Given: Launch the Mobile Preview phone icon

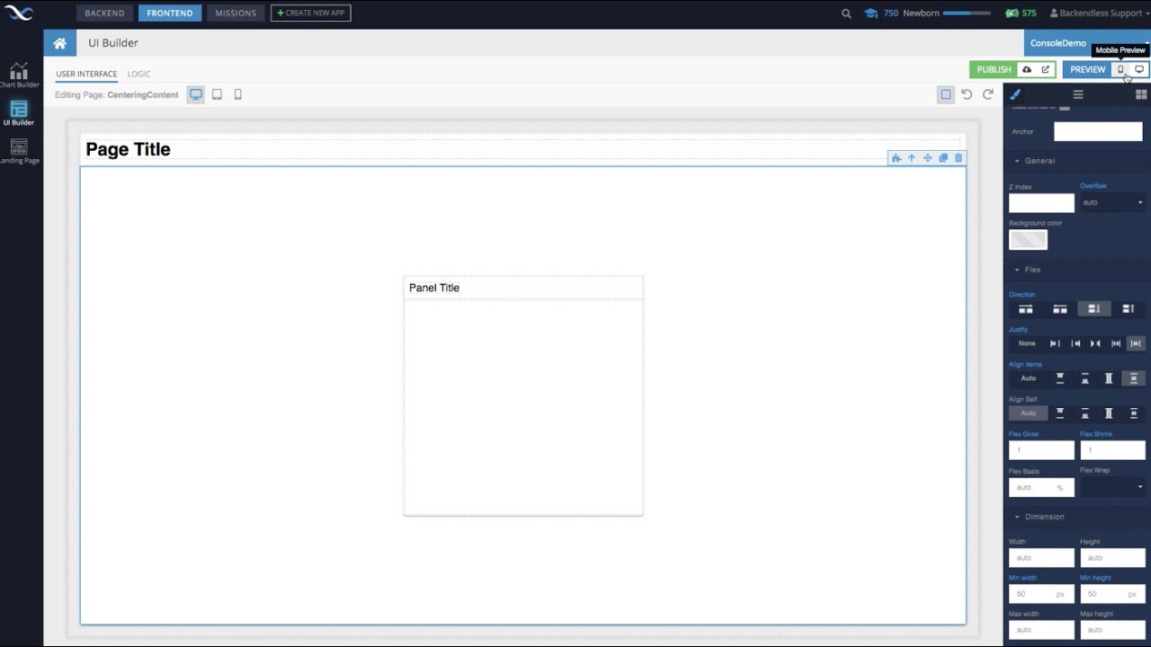Looking at the screenshot, I should pyautogui.click(x=1120, y=69).
